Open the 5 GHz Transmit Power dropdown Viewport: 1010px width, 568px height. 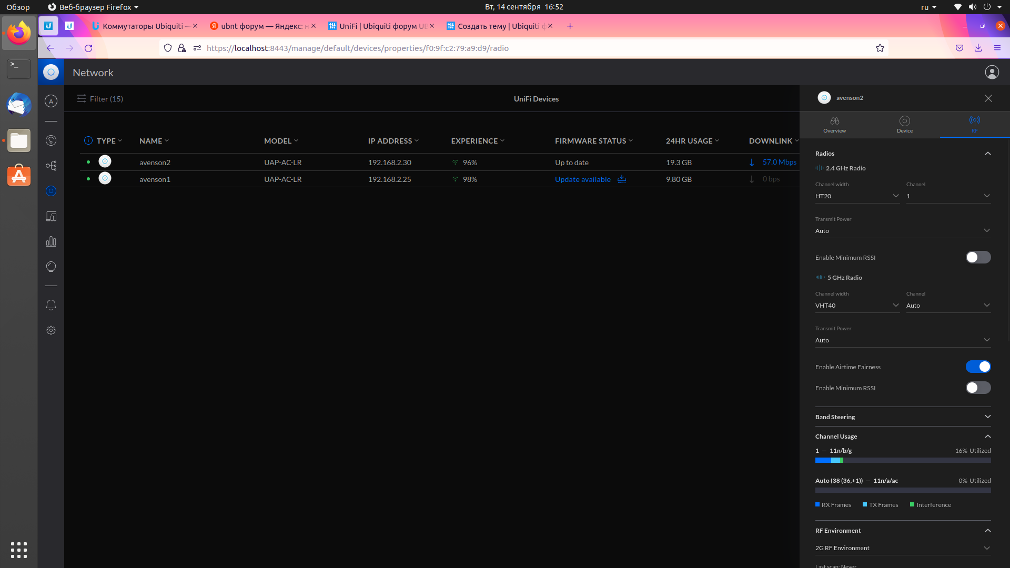[903, 340]
